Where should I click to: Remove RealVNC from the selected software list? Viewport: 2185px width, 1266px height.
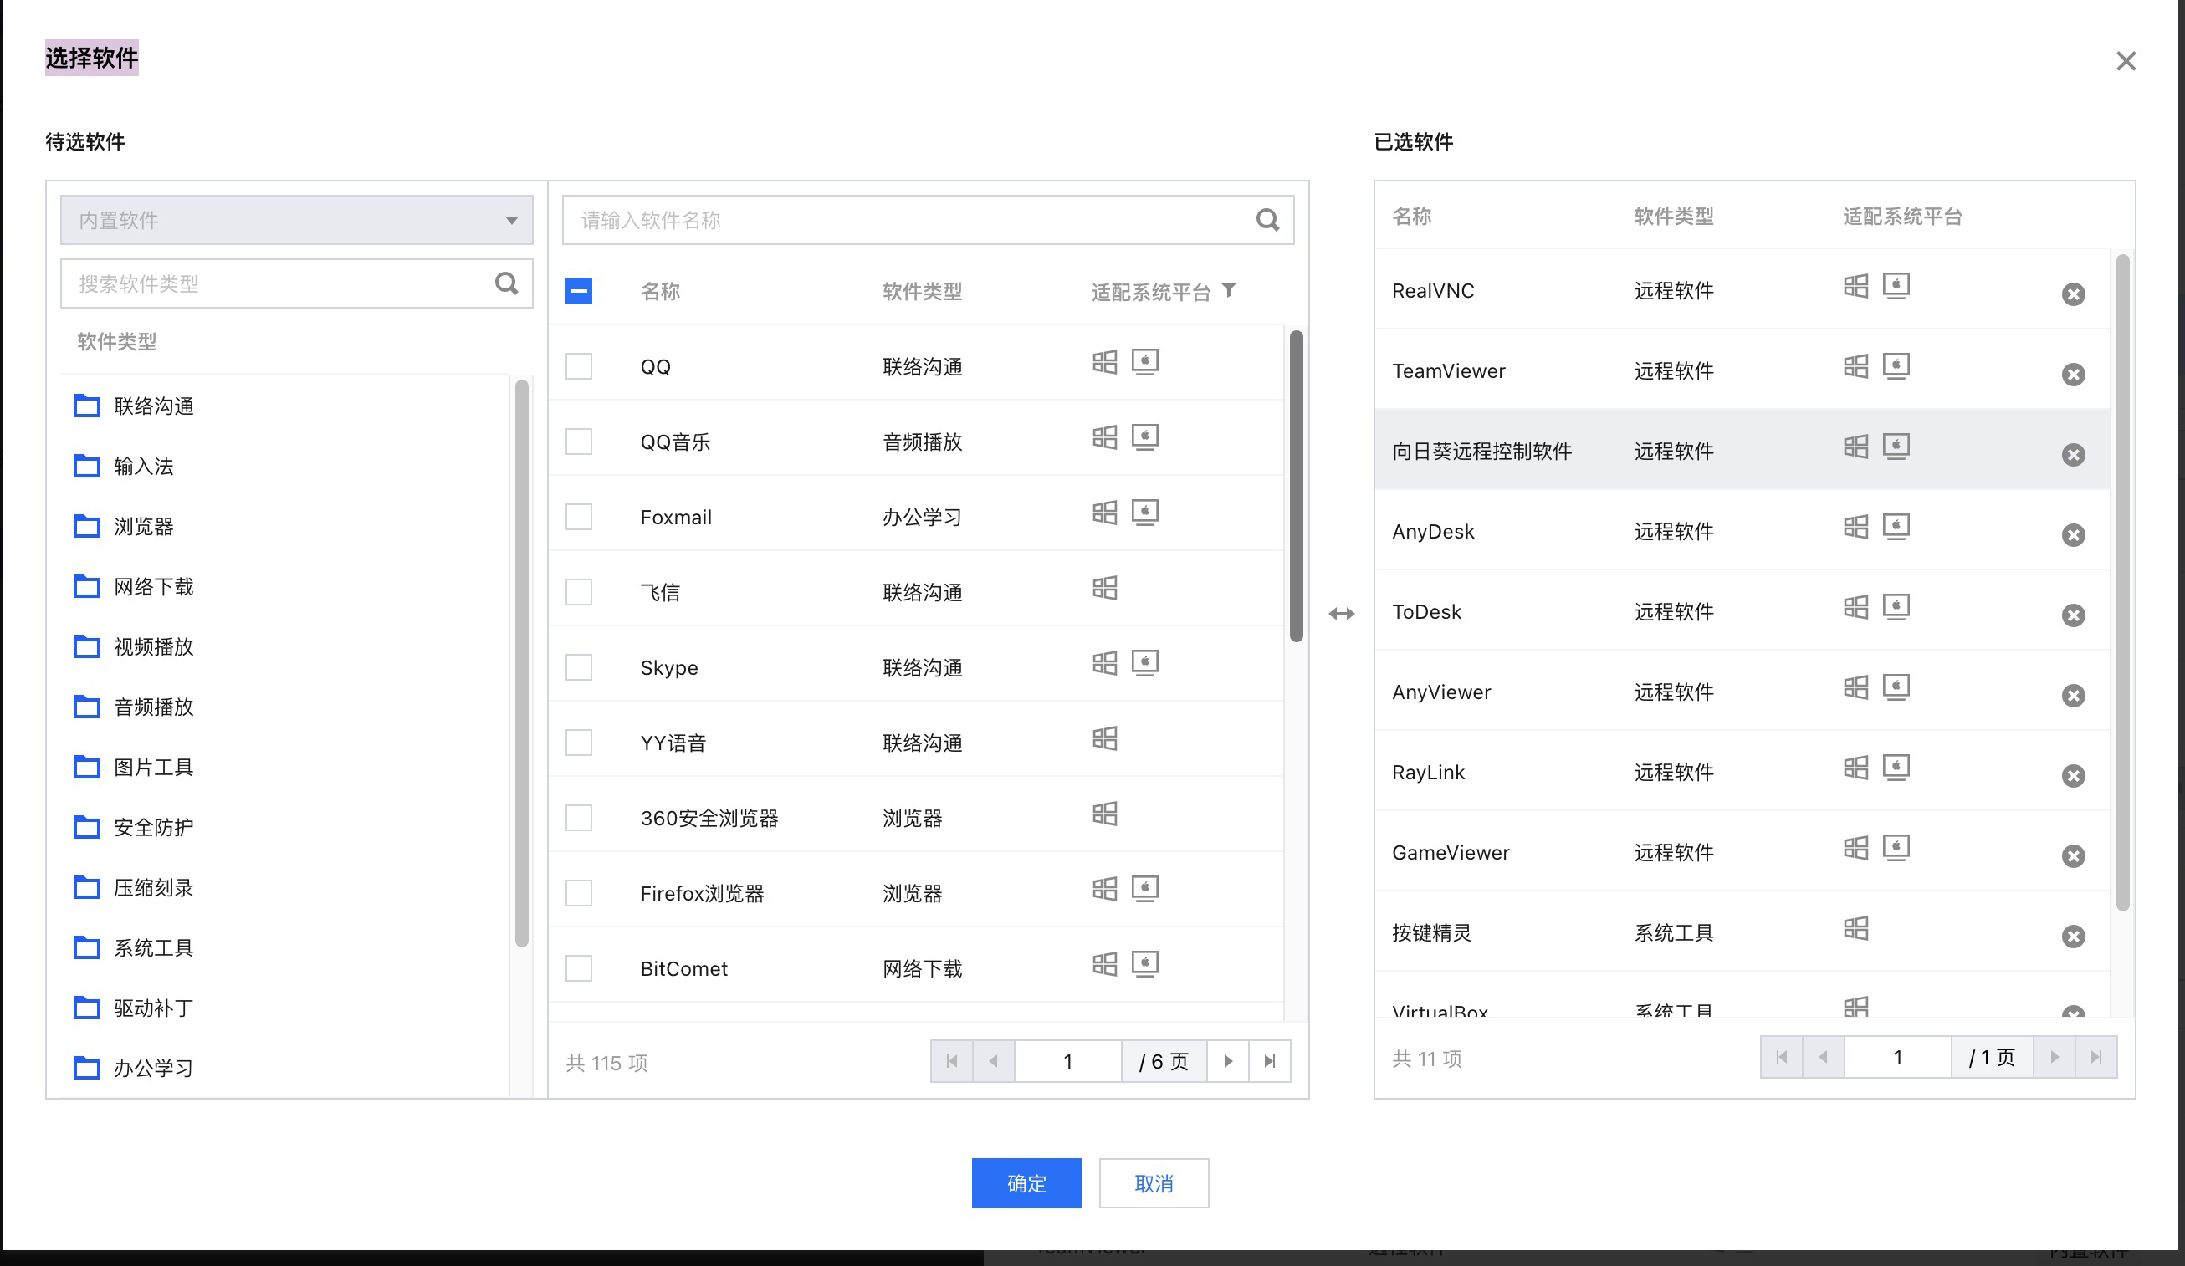pyautogui.click(x=2073, y=294)
